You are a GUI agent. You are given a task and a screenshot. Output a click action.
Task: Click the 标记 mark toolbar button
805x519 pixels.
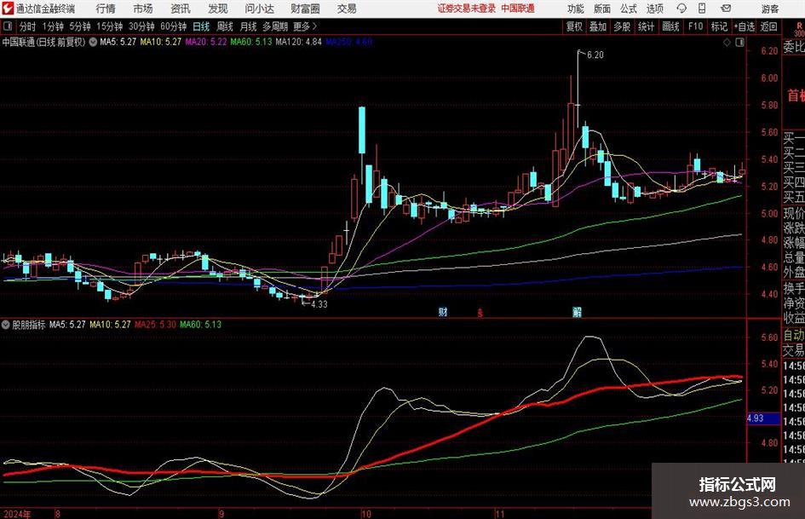719,26
